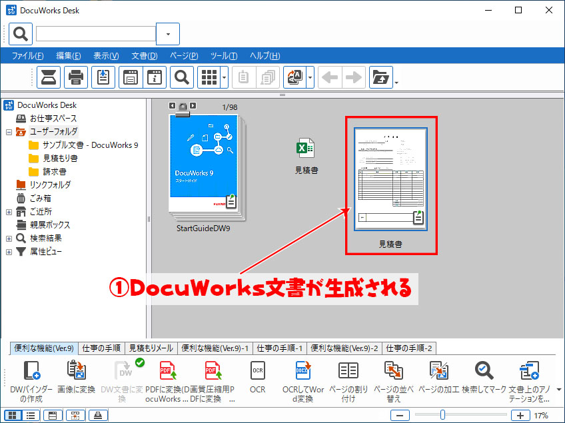
Task: Select サンプル文書 - DocuWorks 9 folder
Action: click(x=90, y=145)
